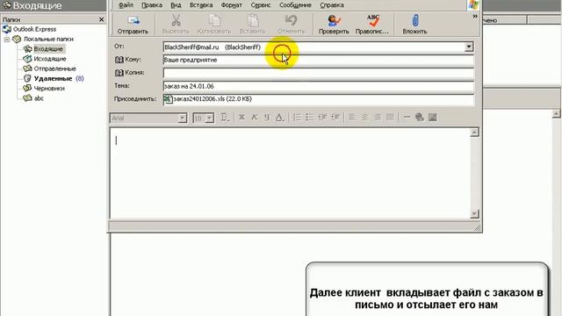Open the Кому address book icon

[x=119, y=60]
